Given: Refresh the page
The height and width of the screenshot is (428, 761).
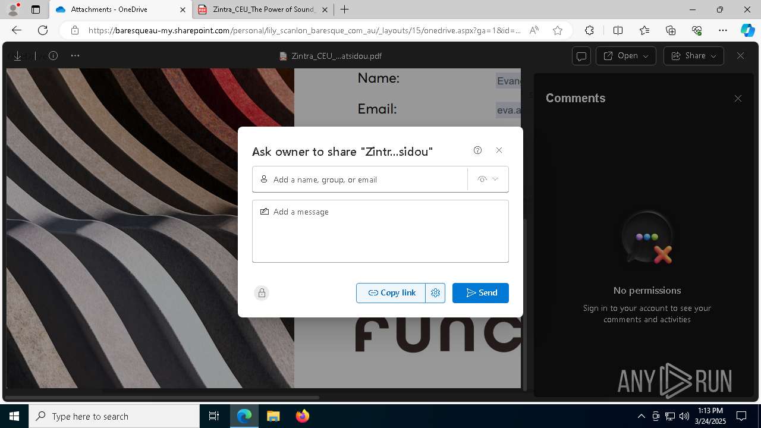Looking at the screenshot, I should pyautogui.click(x=43, y=30).
